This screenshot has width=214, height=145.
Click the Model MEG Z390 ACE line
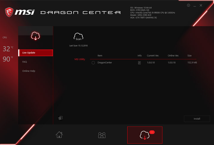[x=141, y=15]
